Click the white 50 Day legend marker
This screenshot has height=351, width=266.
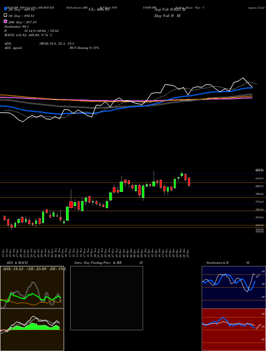[x=5, y=15]
